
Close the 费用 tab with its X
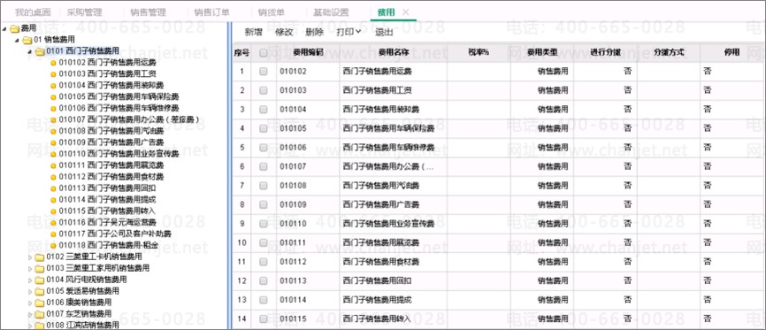tap(405, 12)
